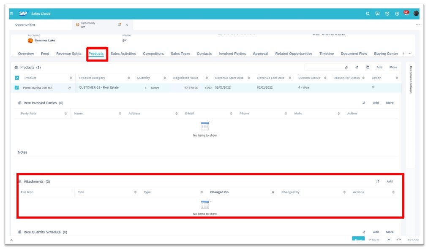Show more tabs with the right chevron

click(x=403, y=54)
